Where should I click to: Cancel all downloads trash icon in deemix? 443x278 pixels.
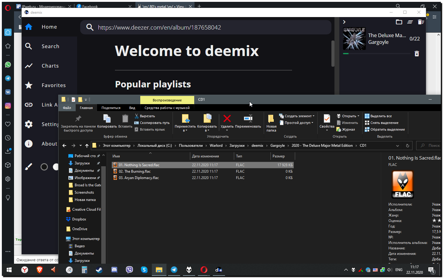click(x=421, y=22)
